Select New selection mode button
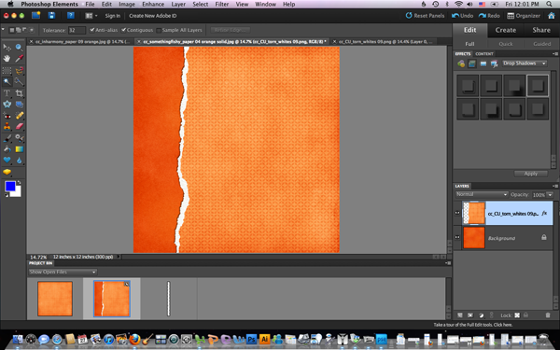560x350 pixels. click(x=12, y=30)
